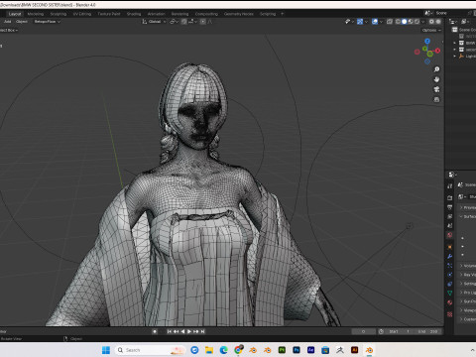Open the Select Box tool dropdown
Image resolution: width=476 pixels, height=357 pixels.
pyautogui.click(x=9, y=30)
